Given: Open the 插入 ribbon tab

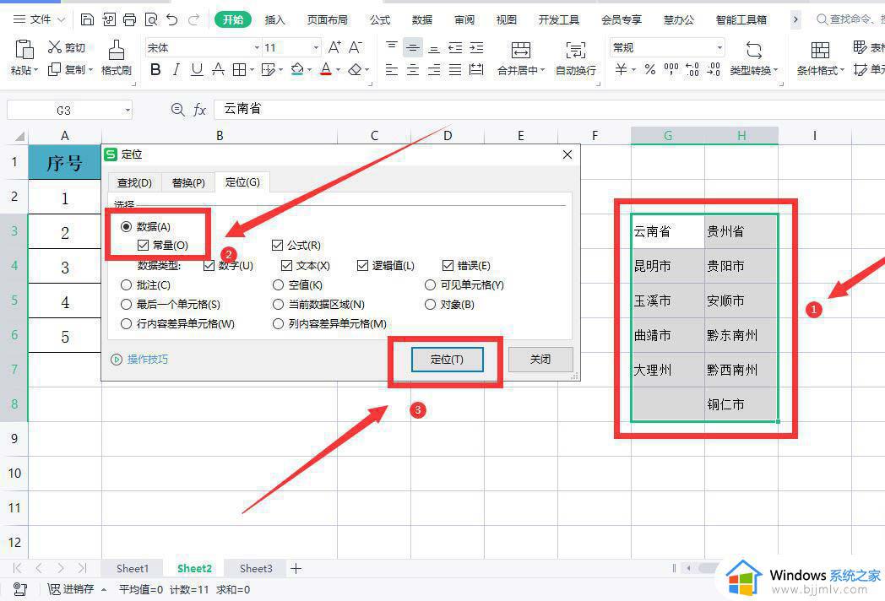Looking at the screenshot, I should point(274,19).
